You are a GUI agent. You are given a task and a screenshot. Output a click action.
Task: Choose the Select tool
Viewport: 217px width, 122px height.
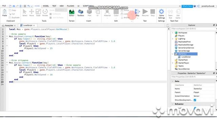[x=25, y=13]
